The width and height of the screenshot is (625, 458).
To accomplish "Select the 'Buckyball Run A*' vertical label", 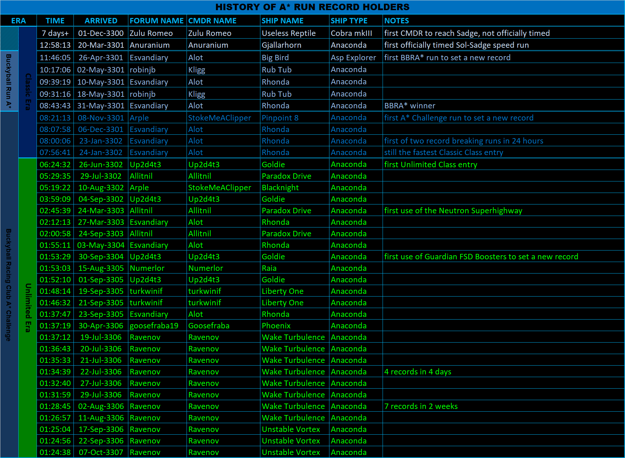I will [x=9, y=81].
